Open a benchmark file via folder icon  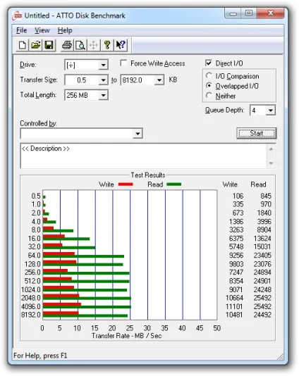[35, 45]
